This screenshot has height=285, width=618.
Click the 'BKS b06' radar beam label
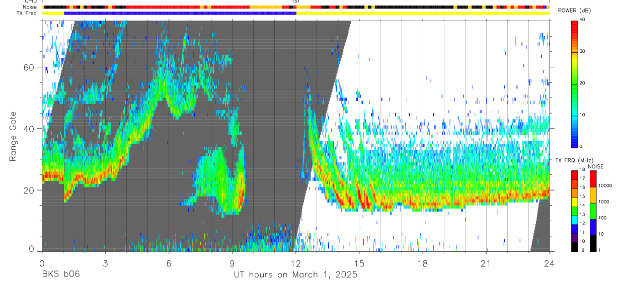coord(60,274)
